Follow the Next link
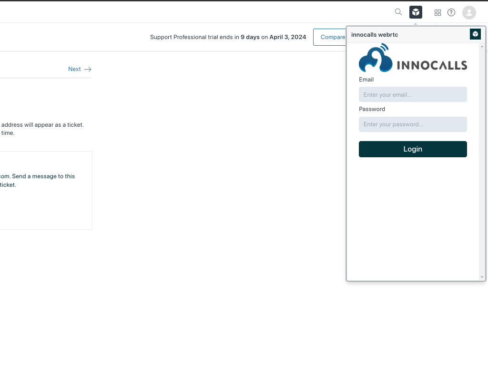Viewport: 488px width, 366px height. (74, 69)
